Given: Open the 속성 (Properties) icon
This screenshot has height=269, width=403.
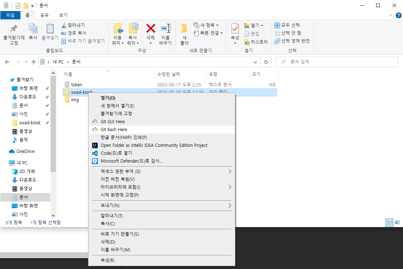Looking at the screenshot, I should pyautogui.click(x=235, y=32).
